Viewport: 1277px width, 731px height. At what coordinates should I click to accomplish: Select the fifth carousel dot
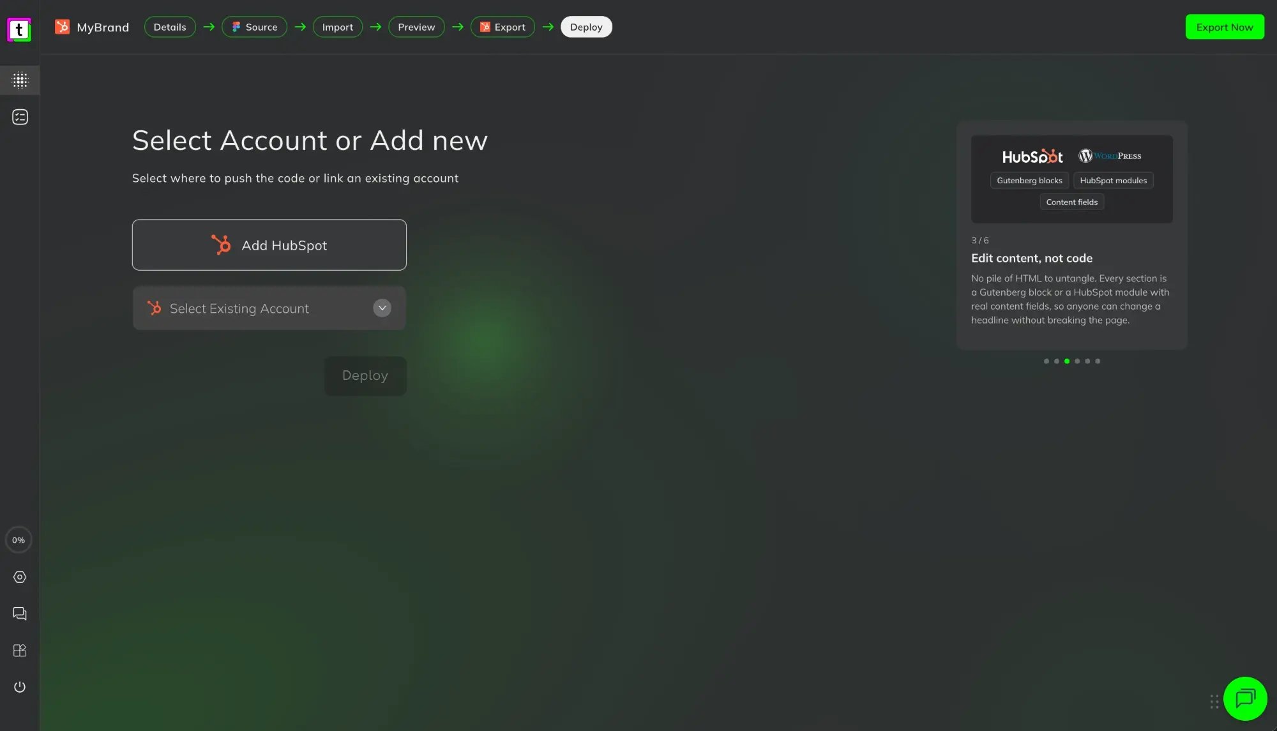(1087, 361)
